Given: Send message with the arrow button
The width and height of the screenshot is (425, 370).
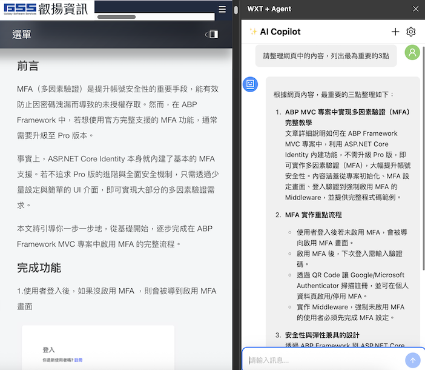Looking at the screenshot, I should point(412,360).
